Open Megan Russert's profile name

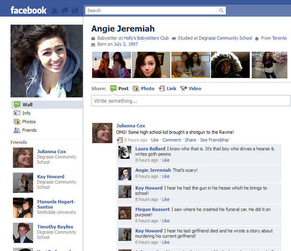[x=152, y=210]
